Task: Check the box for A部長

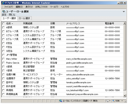Action: coord(3,28)
